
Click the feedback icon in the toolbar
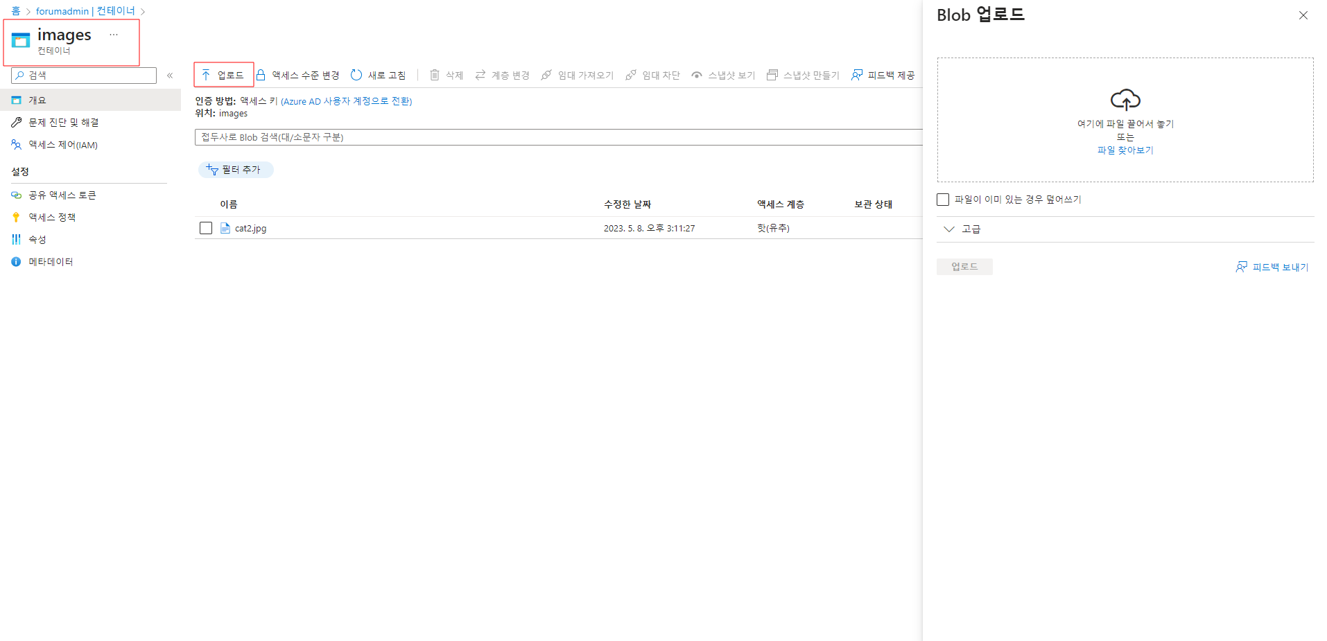click(x=857, y=75)
